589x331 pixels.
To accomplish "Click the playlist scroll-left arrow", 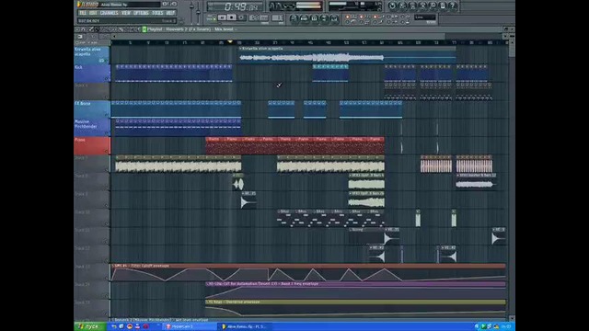I will click(114, 36).
